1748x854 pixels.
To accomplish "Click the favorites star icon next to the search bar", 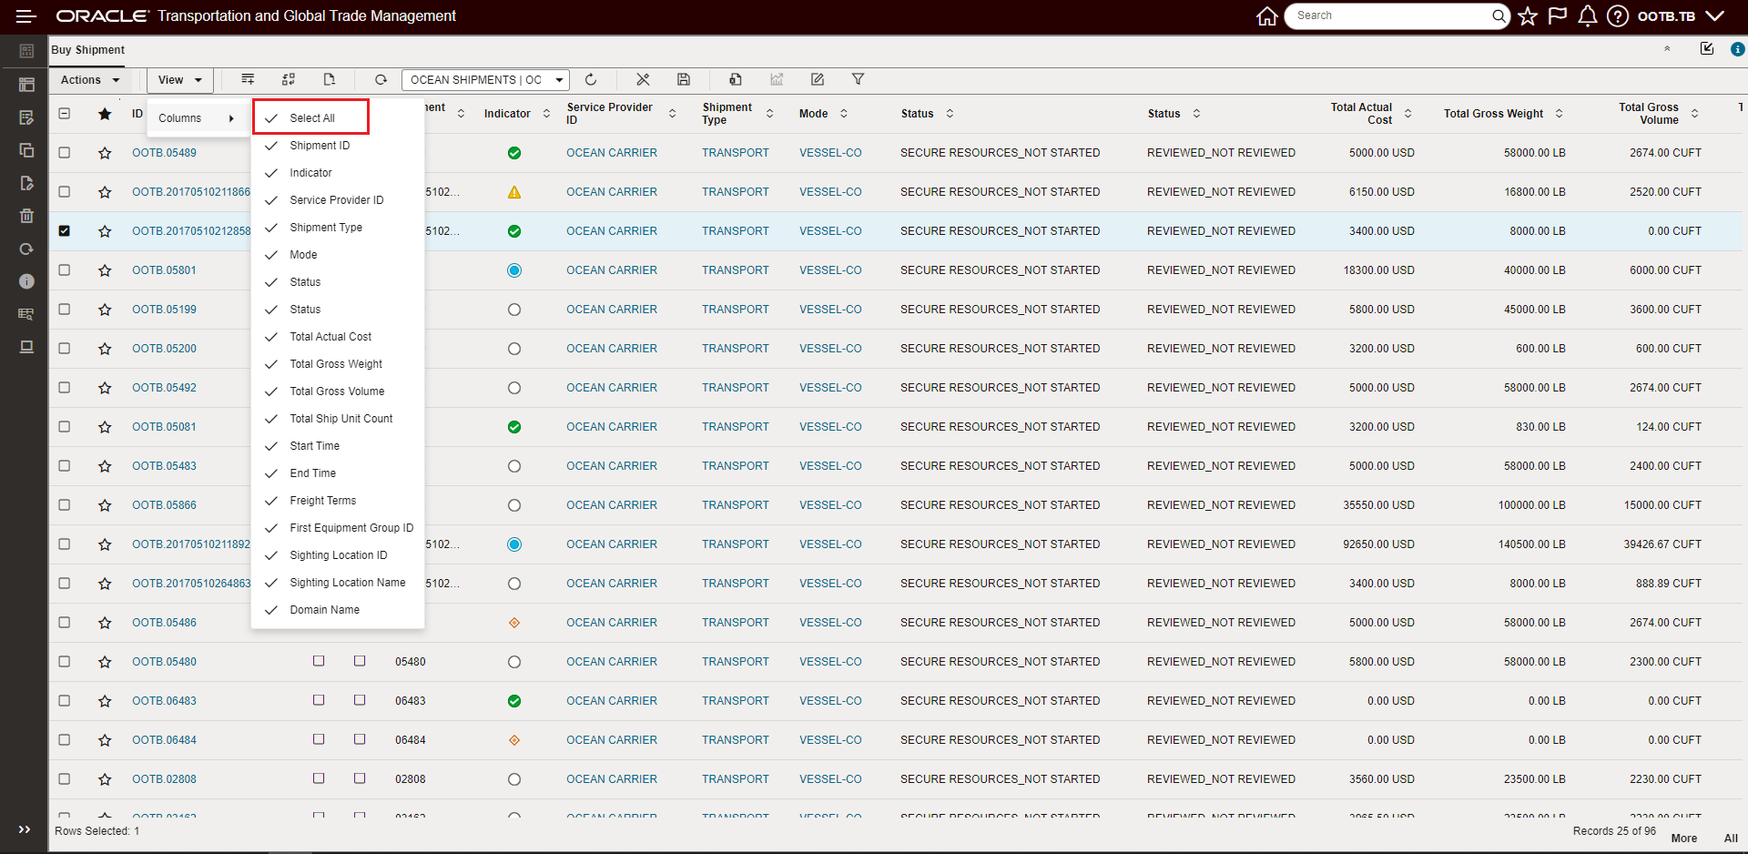I will point(1528,15).
